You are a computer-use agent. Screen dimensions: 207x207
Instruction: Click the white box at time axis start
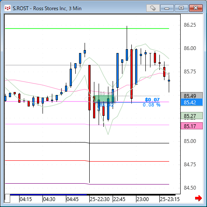tap(7, 199)
